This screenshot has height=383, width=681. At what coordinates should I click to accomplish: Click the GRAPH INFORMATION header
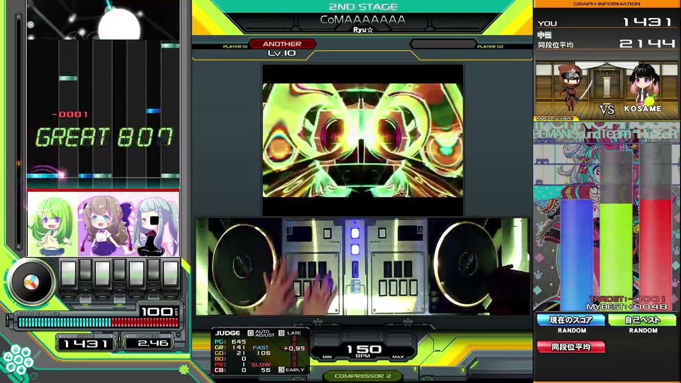(x=607, y=4)
